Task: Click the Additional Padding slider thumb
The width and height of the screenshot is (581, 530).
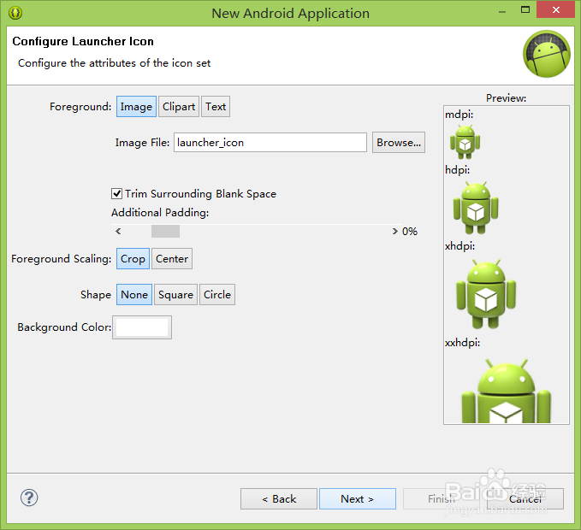Action: point(166,232)
